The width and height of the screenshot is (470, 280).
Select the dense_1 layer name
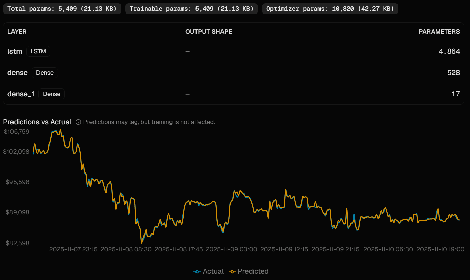[21, 94]
